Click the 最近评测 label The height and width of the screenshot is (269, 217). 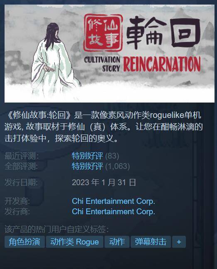pyautogui.click(x=22, y=156)
